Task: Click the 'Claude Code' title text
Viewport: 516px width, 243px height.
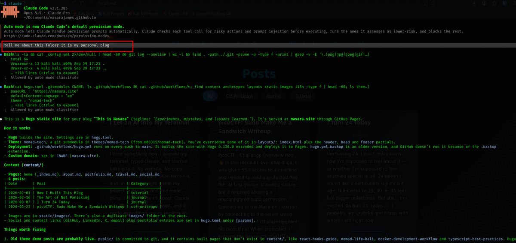Action: click(35, 8)
